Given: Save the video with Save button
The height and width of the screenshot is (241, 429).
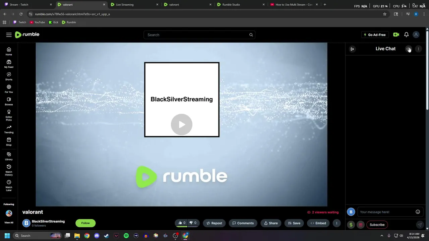Looking at the screenshot, I should click(x=294, y=223).
